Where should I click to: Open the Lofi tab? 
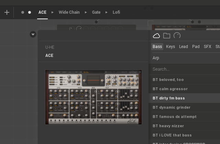tap(116, 12)
